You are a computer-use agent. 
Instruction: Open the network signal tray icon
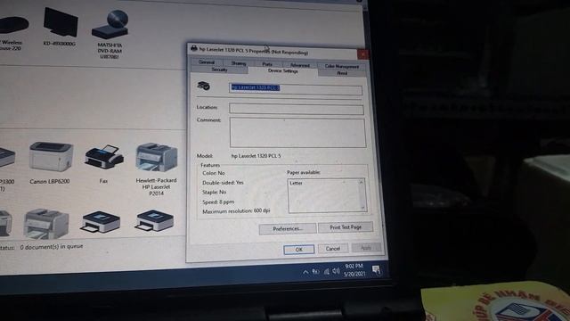[327, 271]
